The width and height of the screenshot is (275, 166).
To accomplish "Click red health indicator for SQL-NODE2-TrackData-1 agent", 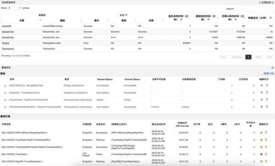I will (x=261, y=154).
